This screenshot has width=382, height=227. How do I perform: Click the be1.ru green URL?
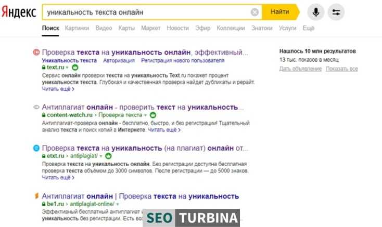[55, 204]
